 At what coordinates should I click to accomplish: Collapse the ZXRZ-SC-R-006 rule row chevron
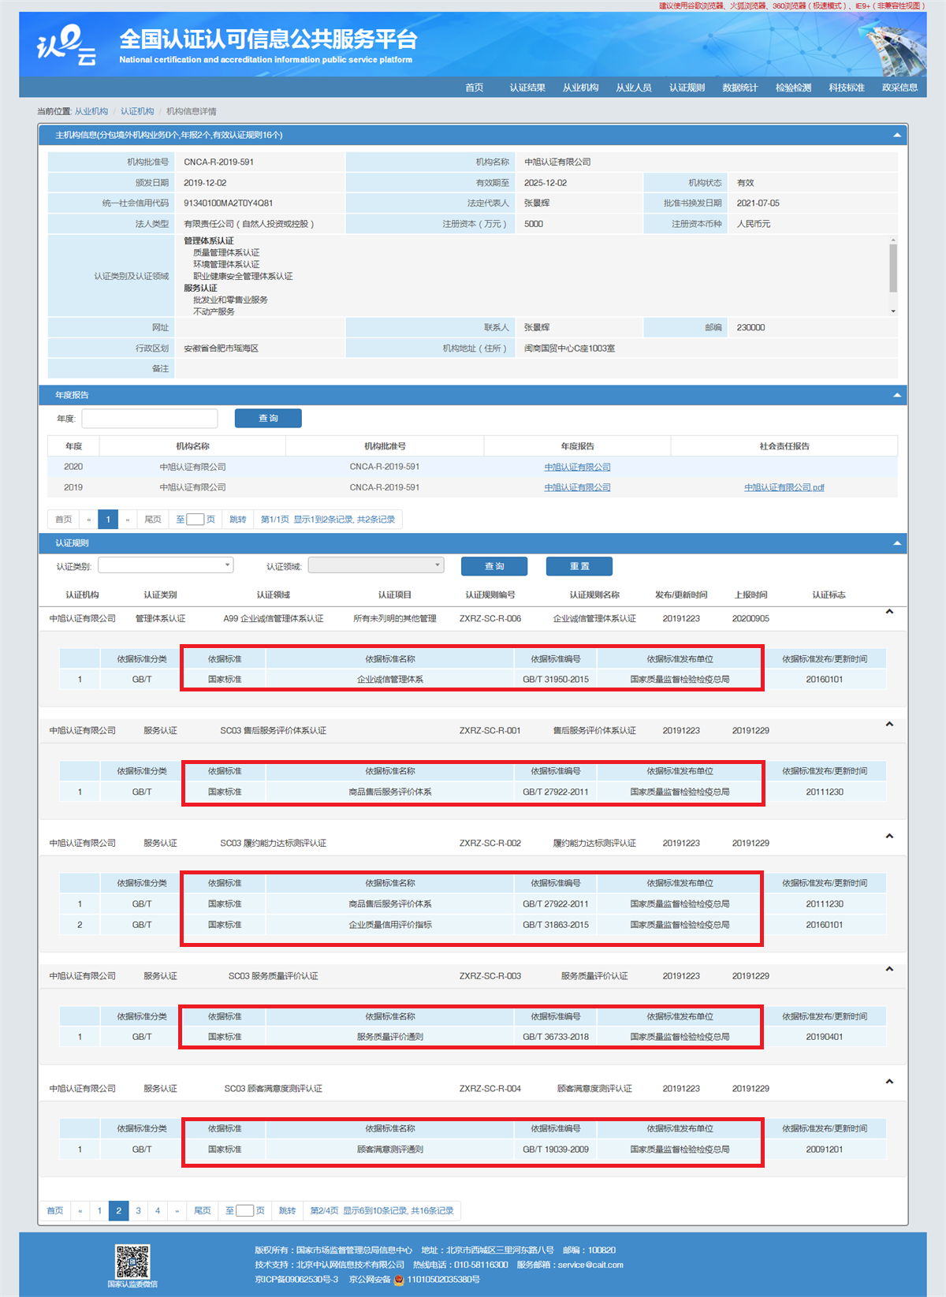click(889, 612)
